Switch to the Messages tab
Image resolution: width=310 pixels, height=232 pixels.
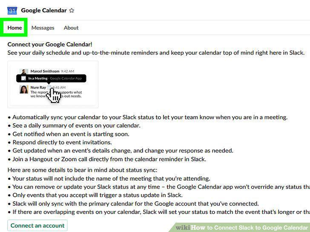point(43,28)
